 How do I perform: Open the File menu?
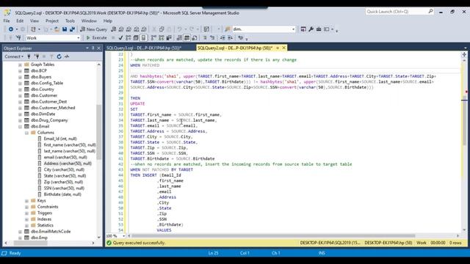[x=7, y=21]
